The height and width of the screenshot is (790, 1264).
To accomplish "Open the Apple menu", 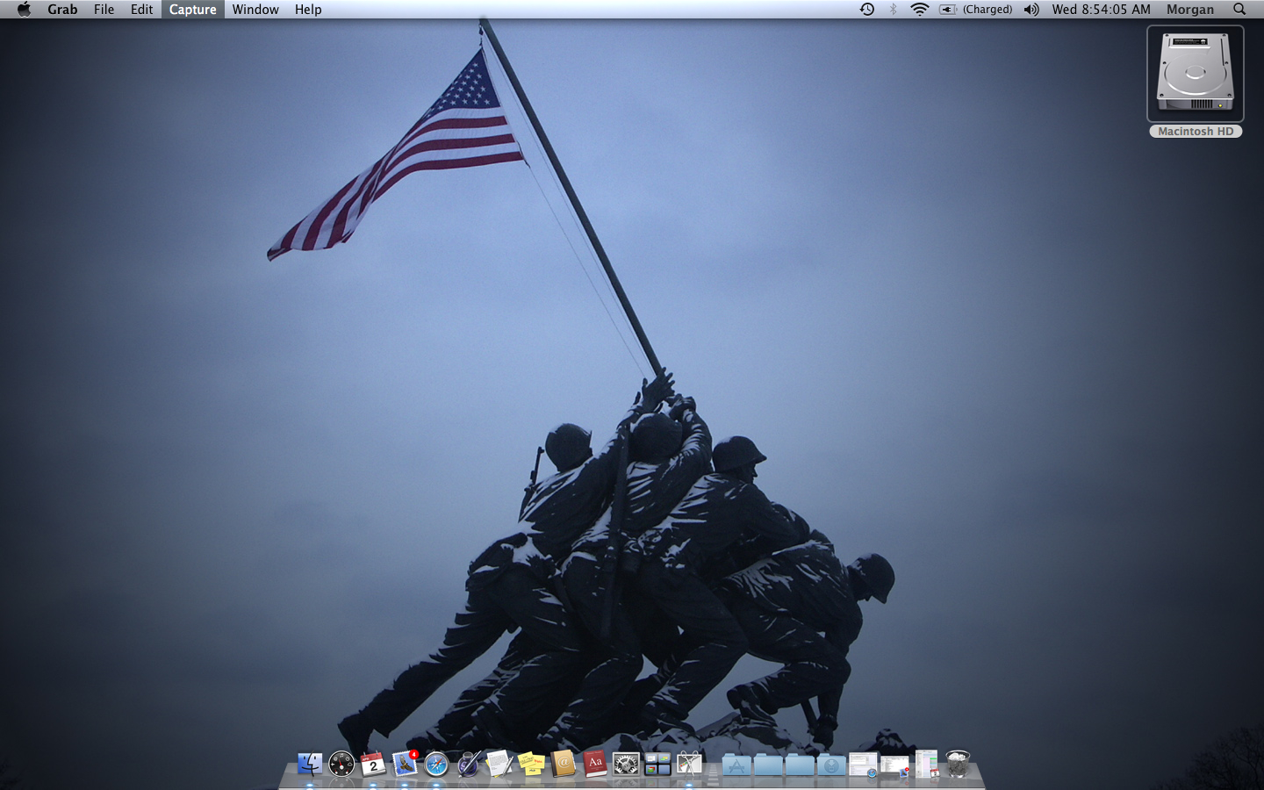I will pos(24,9).
